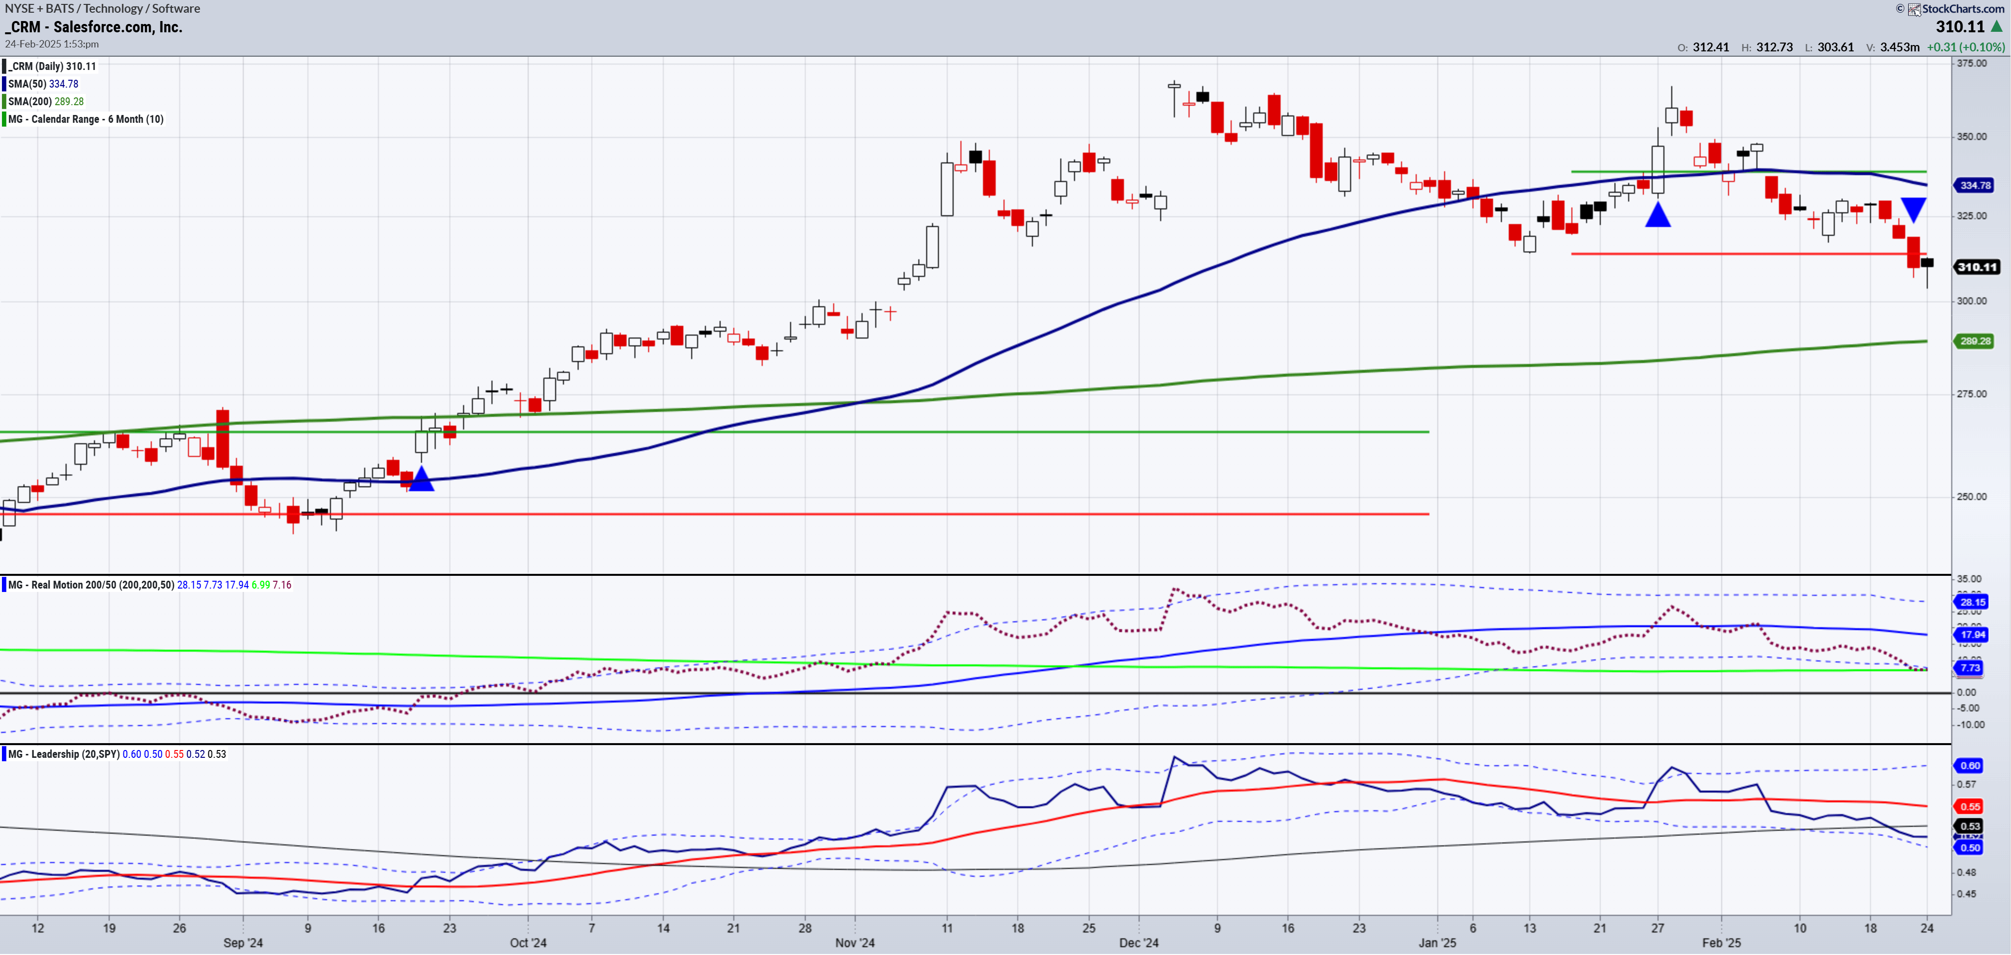
Task: Click the Dec '24 month label
Action: pyautogui.click(x=1139, y=942)
